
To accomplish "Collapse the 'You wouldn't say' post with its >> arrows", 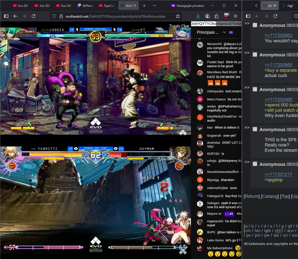I will 247,23.
